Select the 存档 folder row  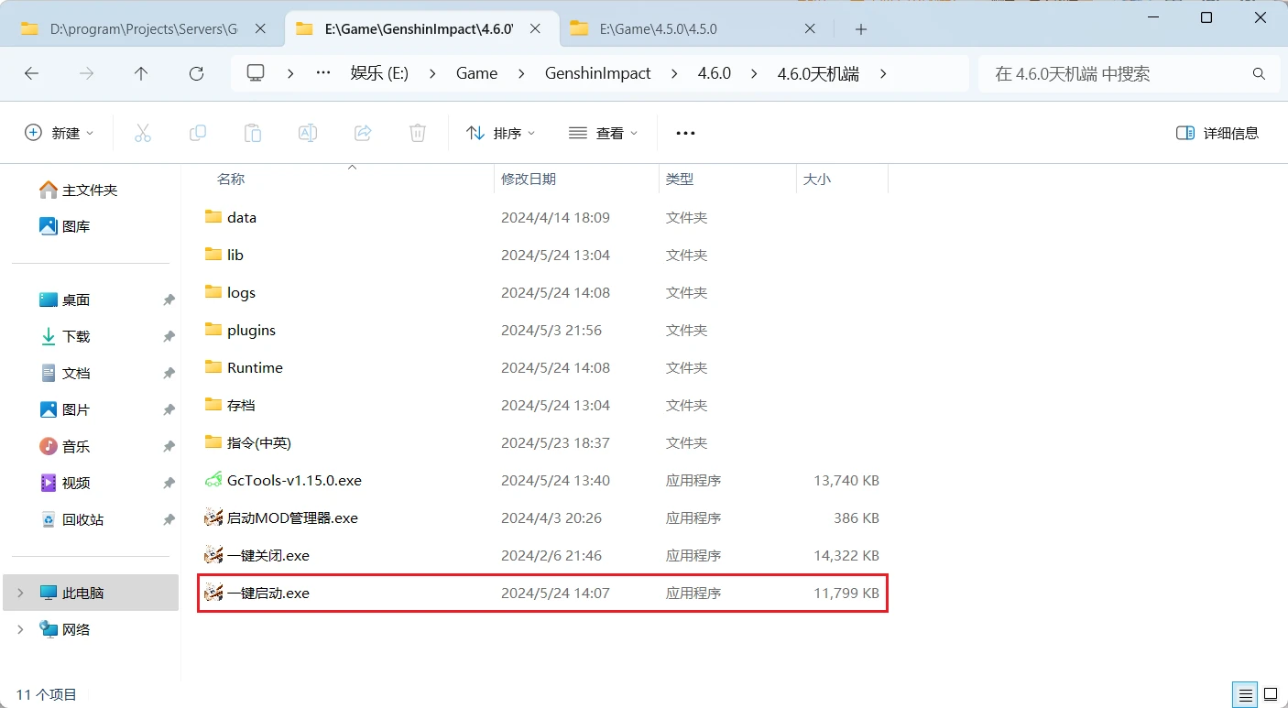[542, 405]
